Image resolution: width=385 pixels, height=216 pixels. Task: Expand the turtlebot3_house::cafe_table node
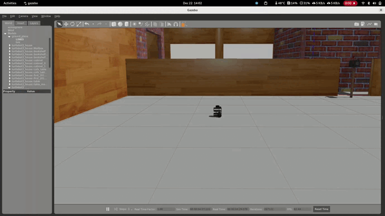pyautogui.click(x=9, y=69)
